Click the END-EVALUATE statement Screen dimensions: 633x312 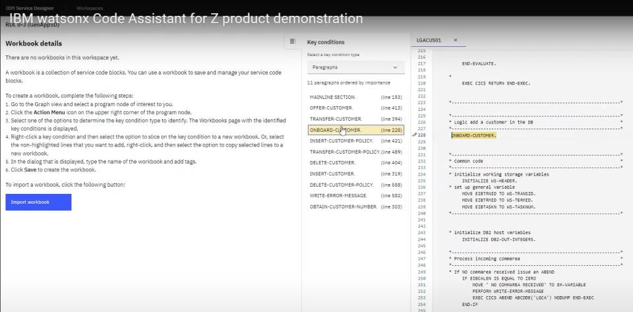tap(479, 64)
